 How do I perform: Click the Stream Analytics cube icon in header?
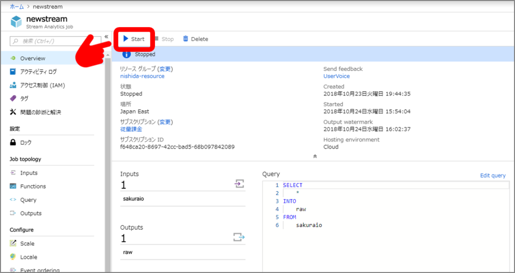[x=16, y=22]
